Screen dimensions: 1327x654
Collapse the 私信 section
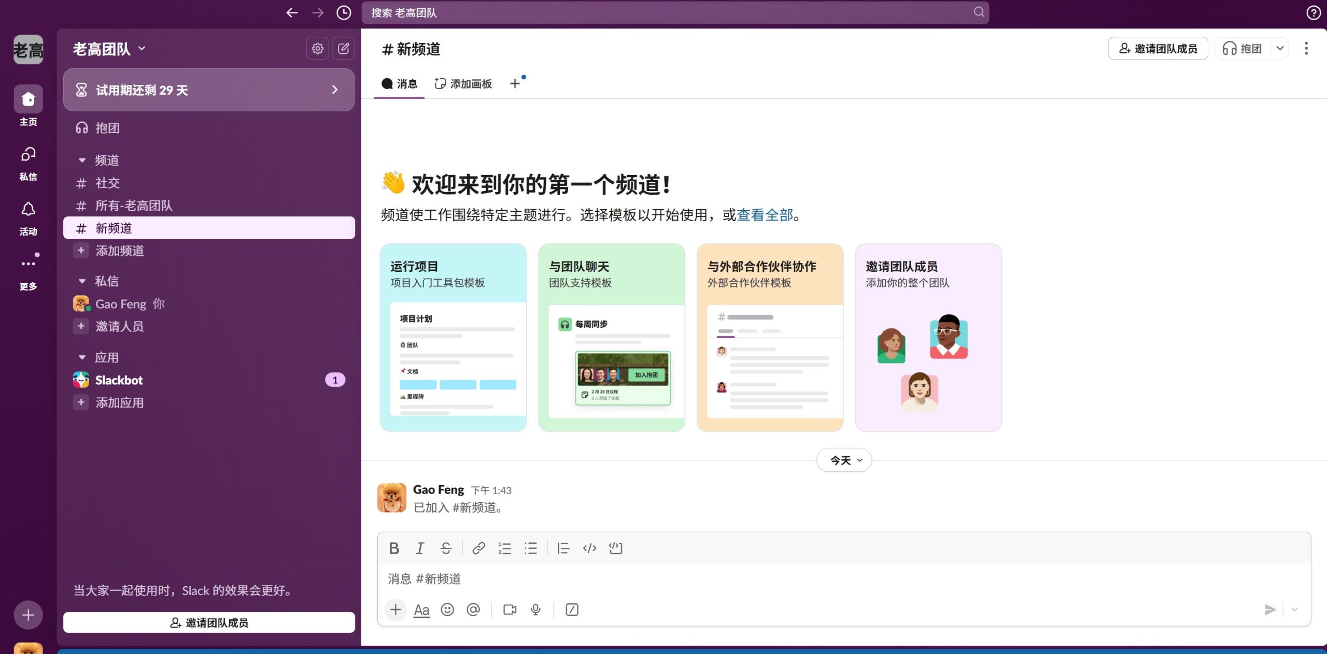(82, 281)
